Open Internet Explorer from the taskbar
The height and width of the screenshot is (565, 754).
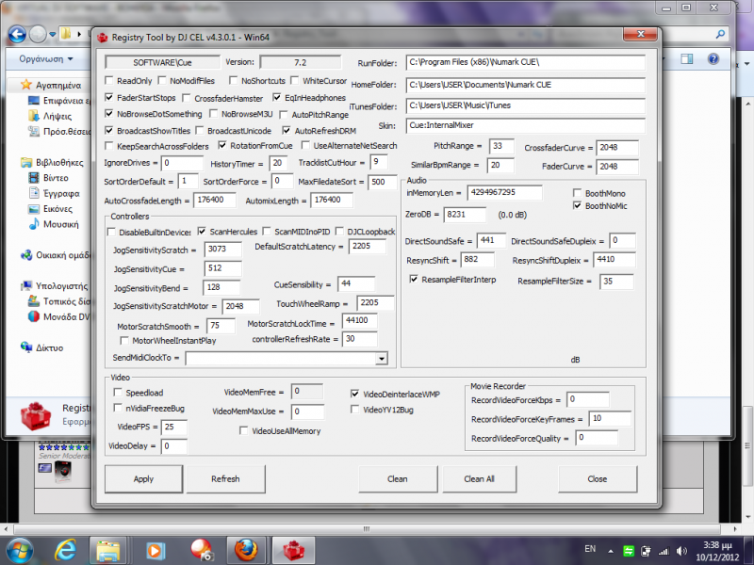65,550
